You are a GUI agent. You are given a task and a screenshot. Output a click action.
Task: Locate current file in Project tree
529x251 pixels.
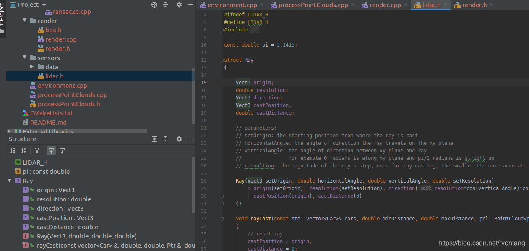[154, 5]
